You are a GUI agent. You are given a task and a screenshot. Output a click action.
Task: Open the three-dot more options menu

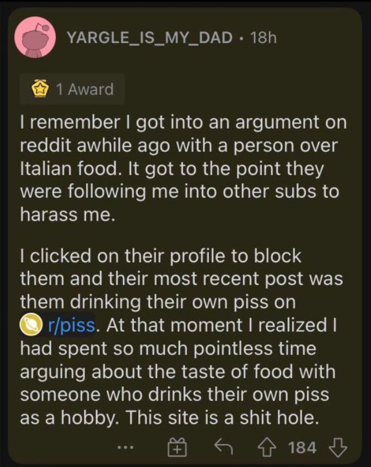point(125,447)
